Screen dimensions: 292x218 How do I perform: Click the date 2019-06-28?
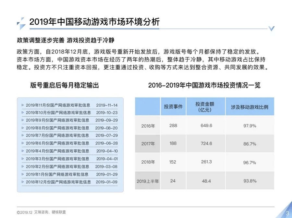[x=106, y=143]
